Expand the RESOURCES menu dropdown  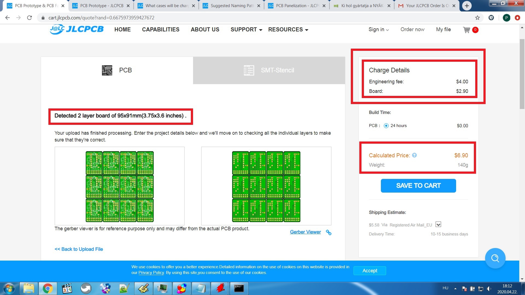coord(288,29)
